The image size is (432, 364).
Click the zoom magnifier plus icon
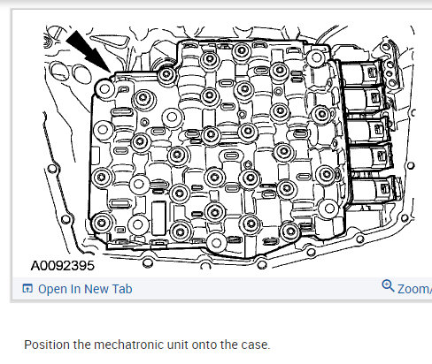coord(388,285)
